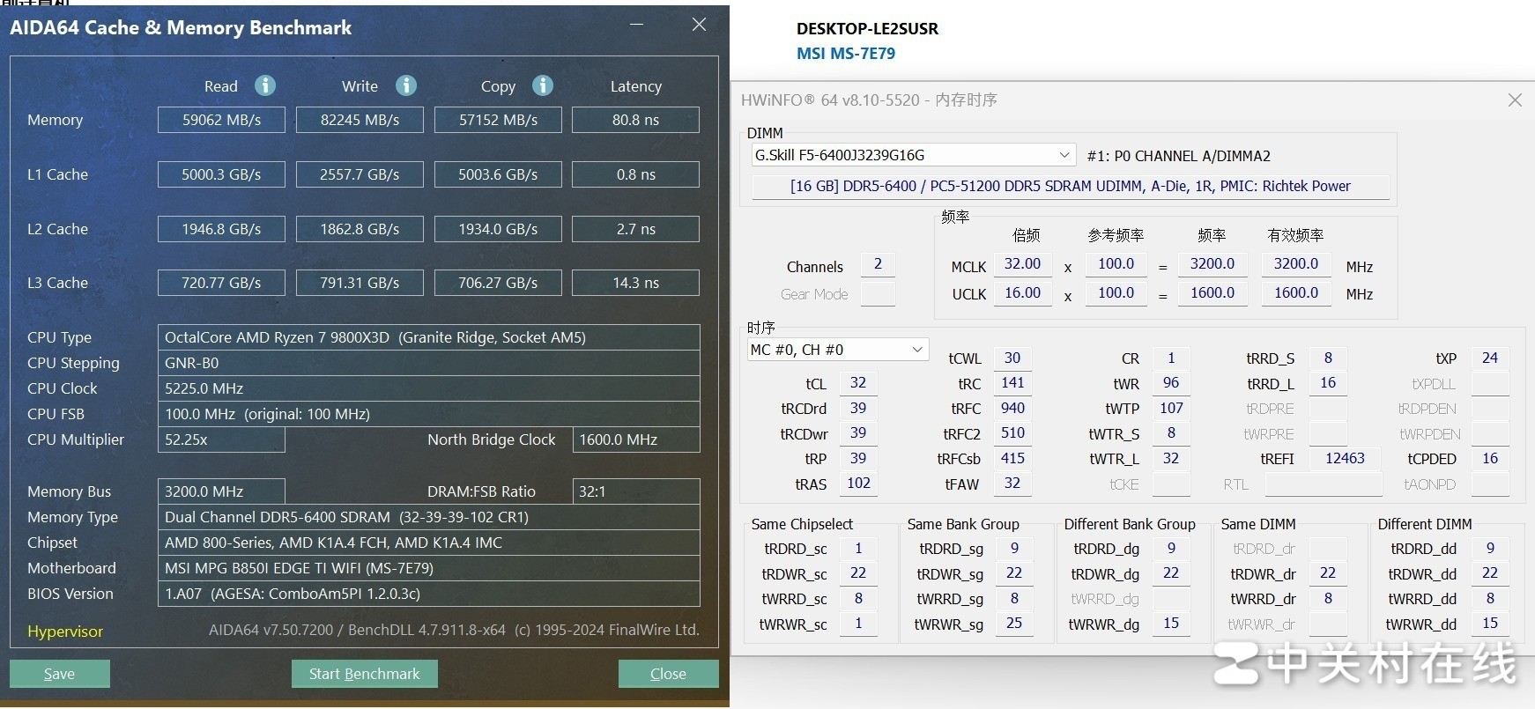Click Start Benchmark button
The image size is (1535, 709).
[x=365, y=674]
